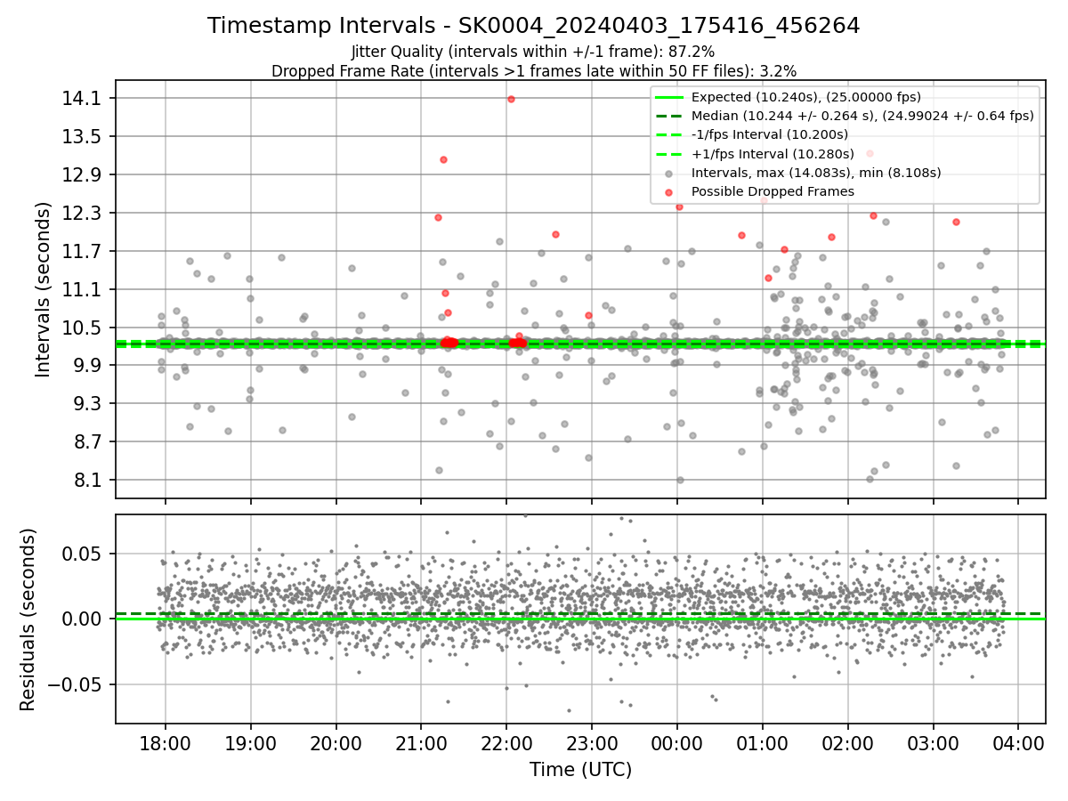Click the 8.1 y-axis tick label
1068x801 pixels.
pyautogui.click(x=87, y=481)
